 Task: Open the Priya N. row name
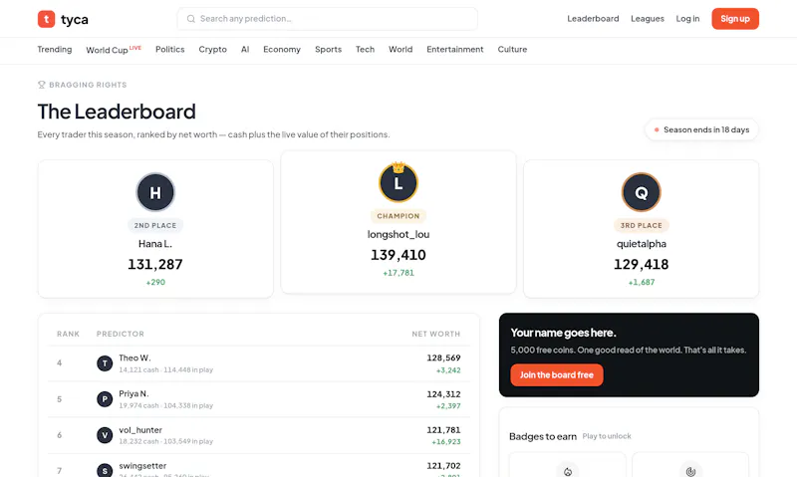[x=133, y=393]
